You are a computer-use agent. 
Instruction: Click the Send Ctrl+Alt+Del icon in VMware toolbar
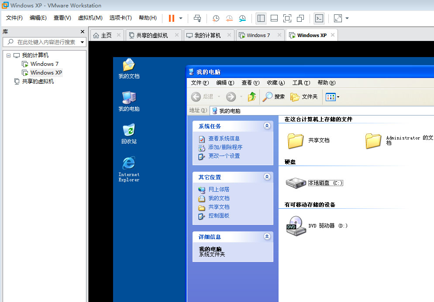197,18
